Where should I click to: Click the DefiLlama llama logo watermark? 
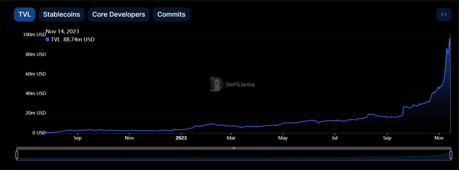click(217, 84)
